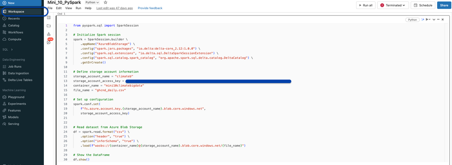Open the Assistant icon with NEW badge
Screen dimensions: 452x165
click(x=49, y=42)
